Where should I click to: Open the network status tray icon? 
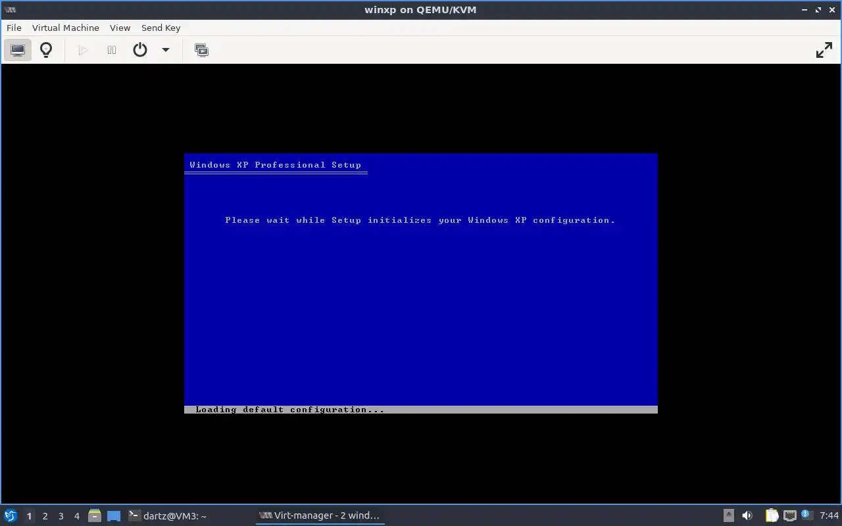[790, 515]
